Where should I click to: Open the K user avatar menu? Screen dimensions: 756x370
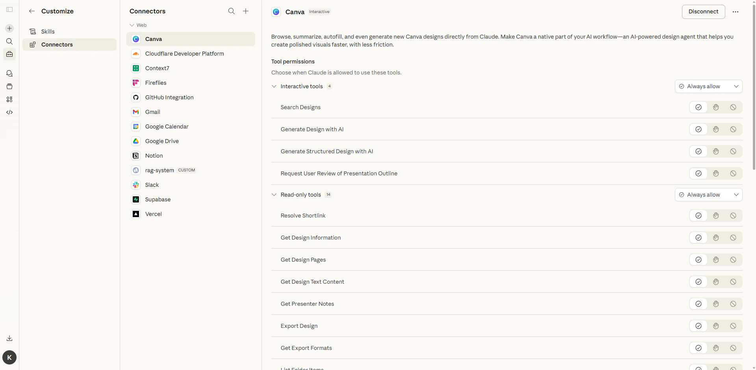point(9,357)
